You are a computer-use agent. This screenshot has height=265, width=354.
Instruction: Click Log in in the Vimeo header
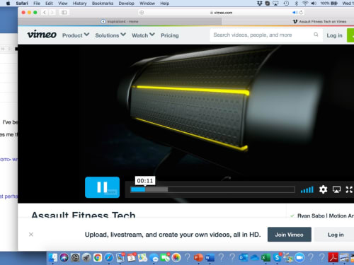tap(334, 35)
